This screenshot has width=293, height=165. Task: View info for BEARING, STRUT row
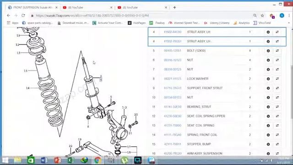[x=268, y=107]
